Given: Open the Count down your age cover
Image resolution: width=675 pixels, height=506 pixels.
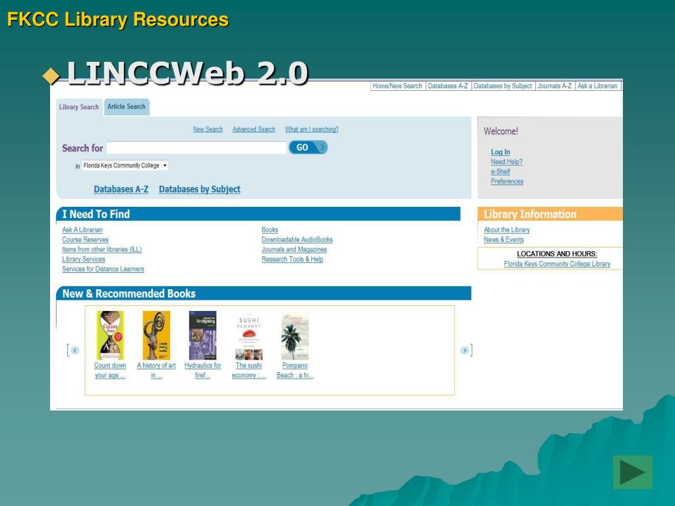Looking at the screenshot, I should tap(110, 335).
